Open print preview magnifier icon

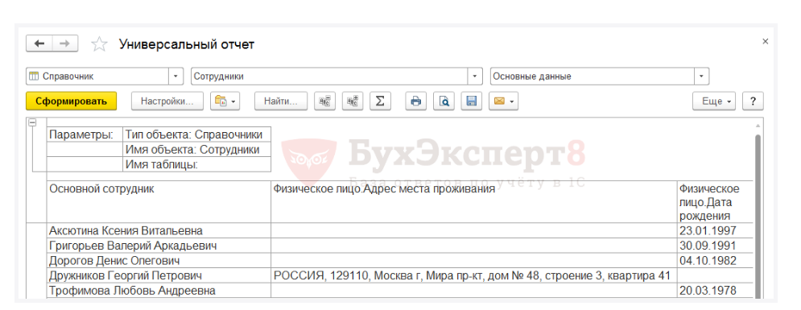click(444, 101)
